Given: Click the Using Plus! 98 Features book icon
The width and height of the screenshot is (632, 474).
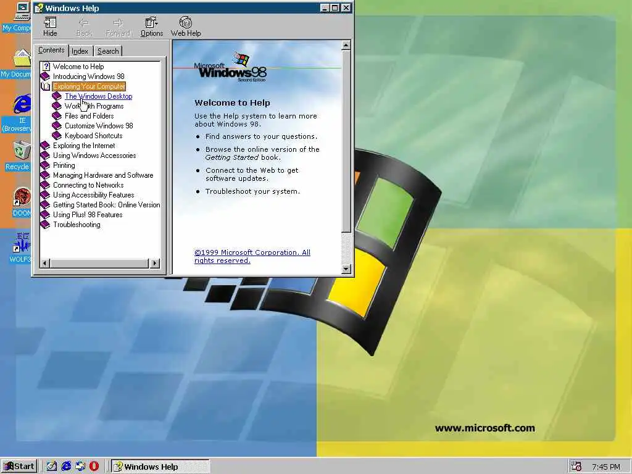Looking at the screenshot, I should [45, 214].
